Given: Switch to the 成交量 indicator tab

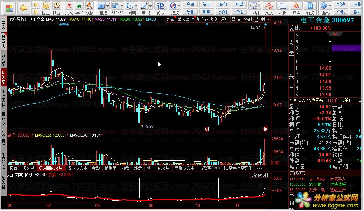Looking at the screenshot, I should (28, 168).
